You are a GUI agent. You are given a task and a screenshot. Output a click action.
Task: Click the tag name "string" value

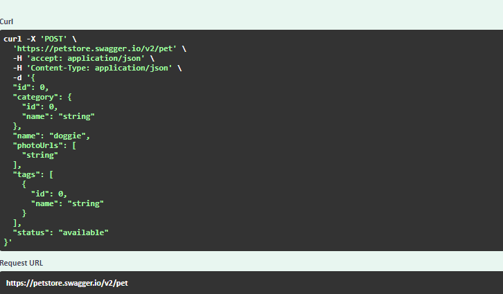86,203
